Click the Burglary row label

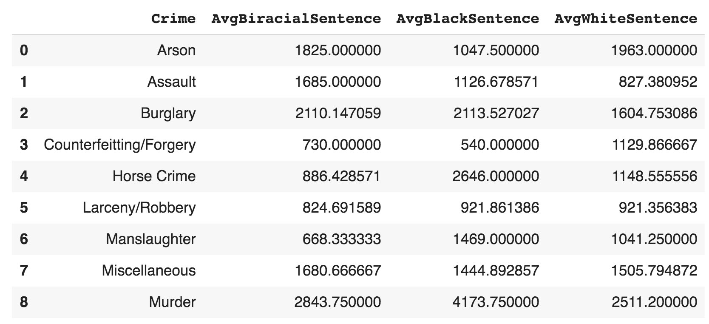[x=168, y=113]
